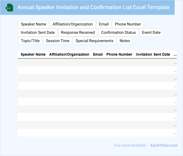
Task: Click the Invitation Sent Date column header
Action: 153,55
